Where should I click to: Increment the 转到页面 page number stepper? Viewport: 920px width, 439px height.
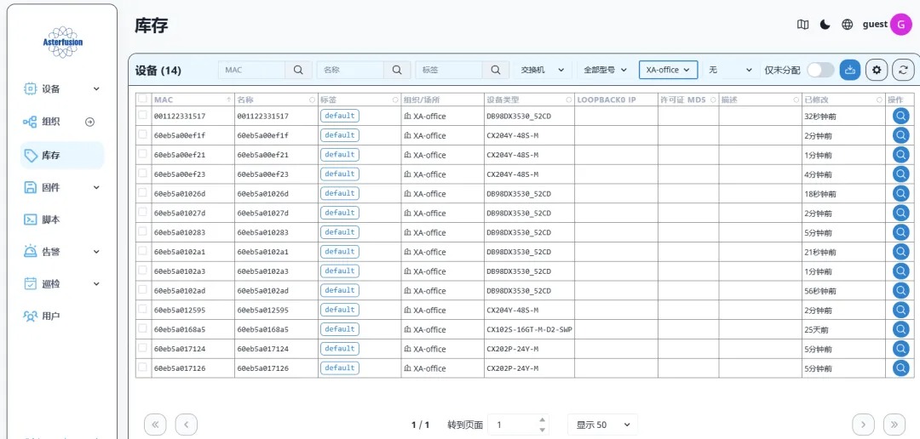pos(543,419)
